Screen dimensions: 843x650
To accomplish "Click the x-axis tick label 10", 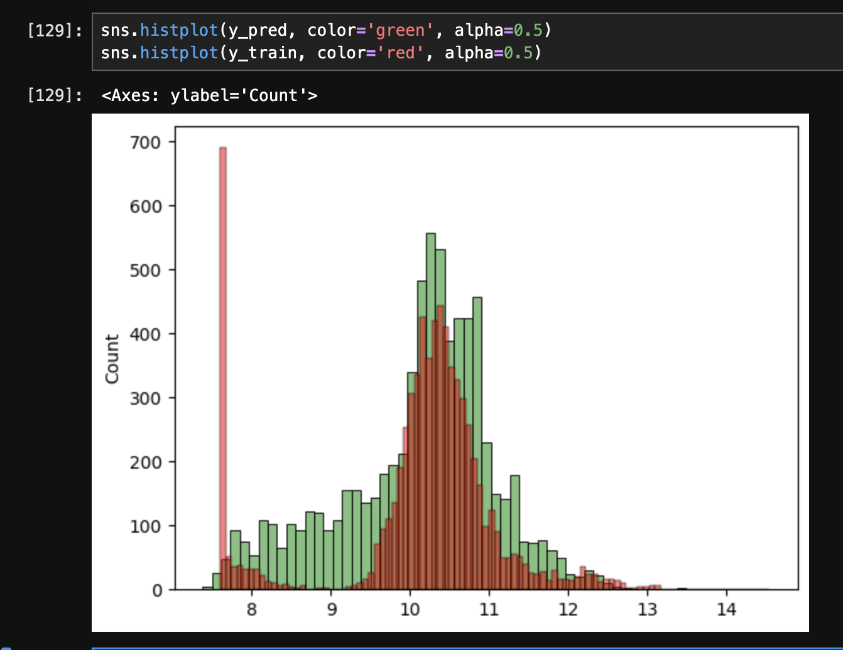I will pyautogui.click(x=410, y=610).
